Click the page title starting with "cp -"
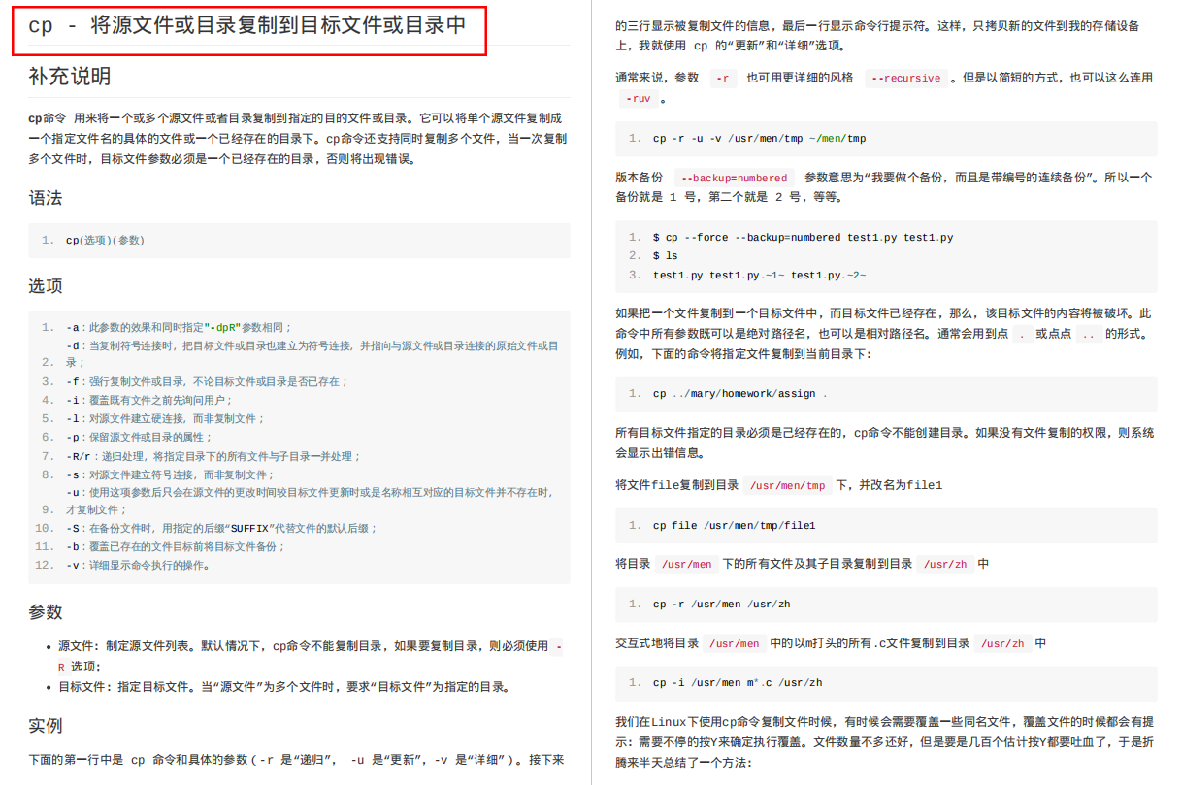 click(247, 26)
